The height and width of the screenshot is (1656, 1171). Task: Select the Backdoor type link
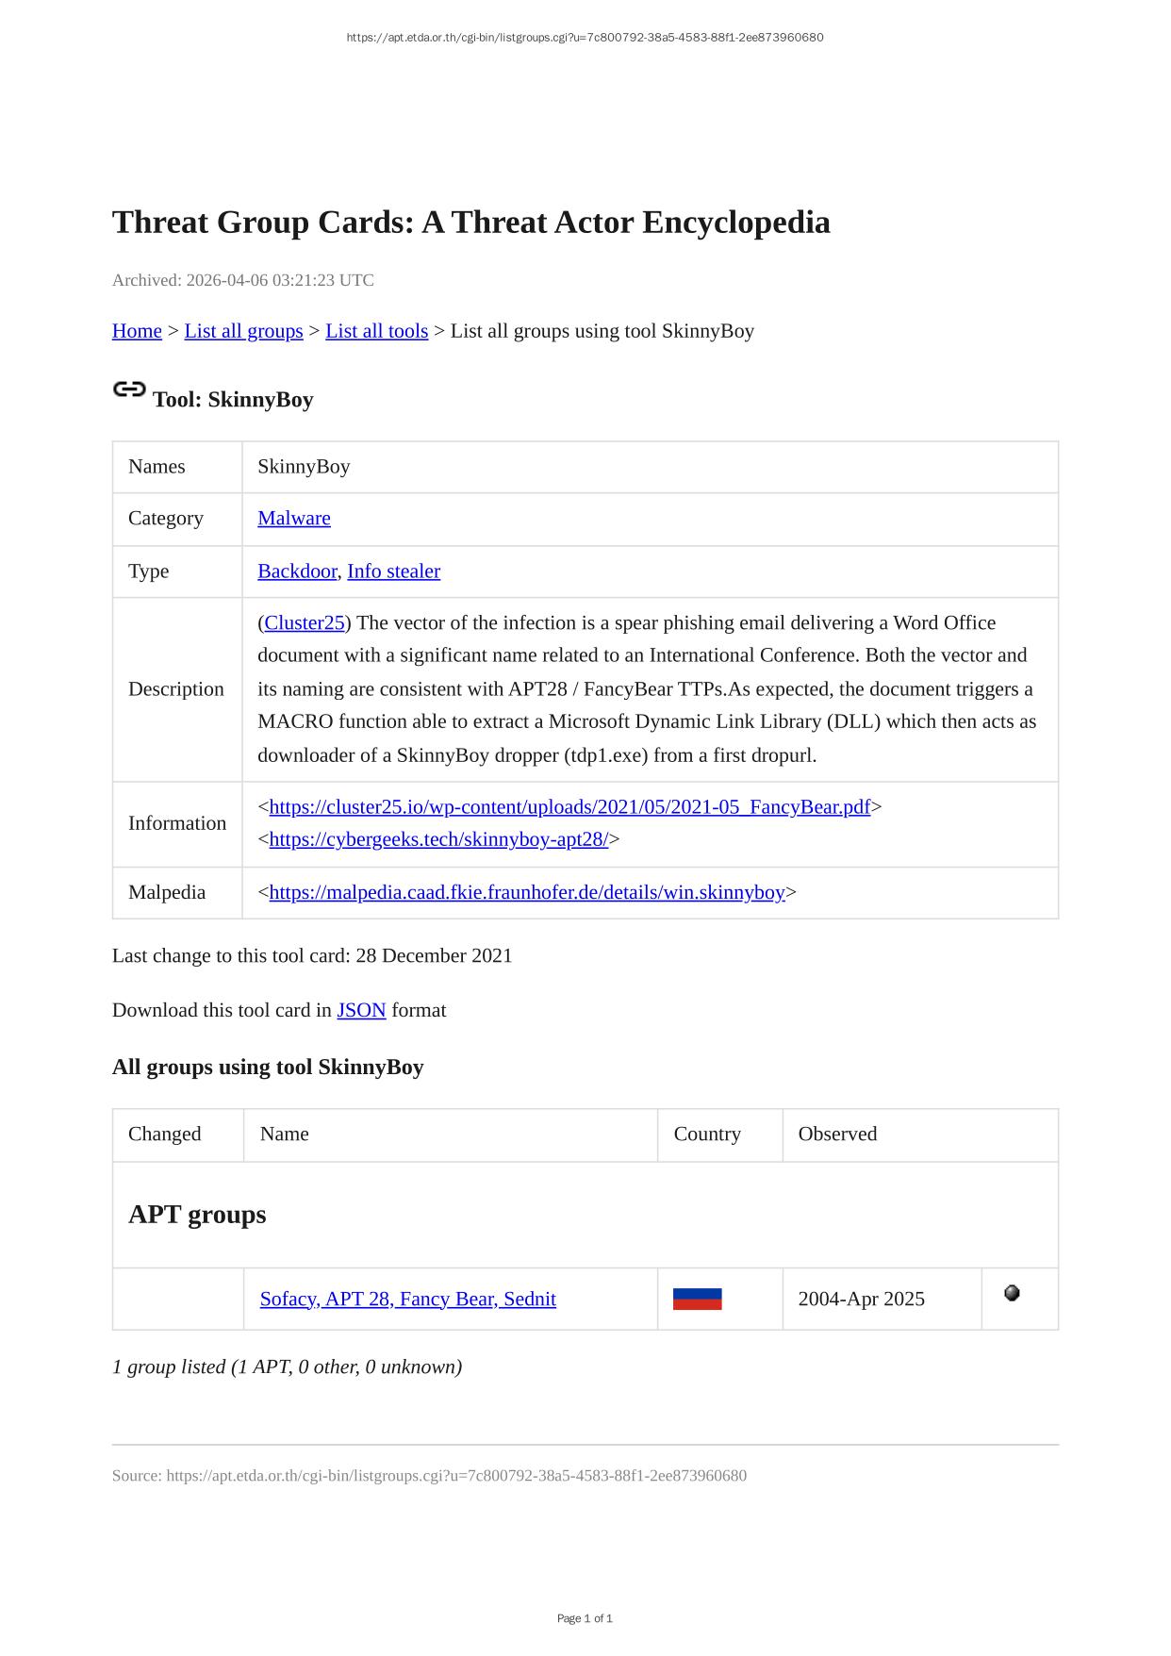click(x=297, y=571)
